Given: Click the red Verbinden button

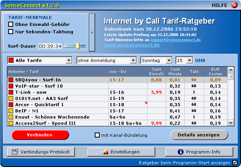Looking at the screenshot, I should click(40, 135).
